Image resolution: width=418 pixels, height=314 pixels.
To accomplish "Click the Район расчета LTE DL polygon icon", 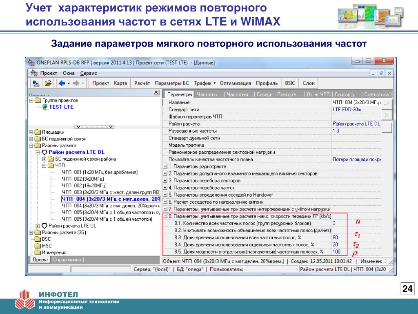I will [44, 152].
